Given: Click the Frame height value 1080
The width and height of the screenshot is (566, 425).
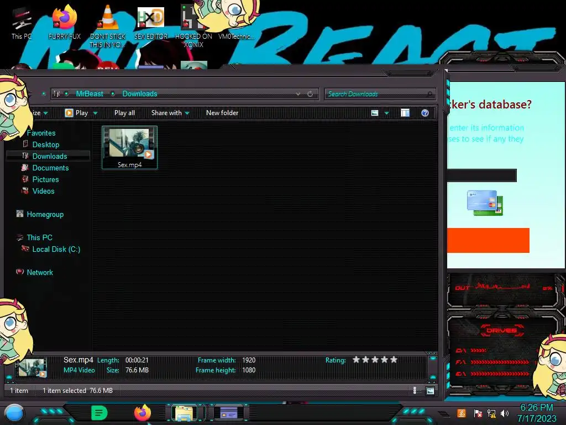Looking at the screenshot, I should point(249,370).
